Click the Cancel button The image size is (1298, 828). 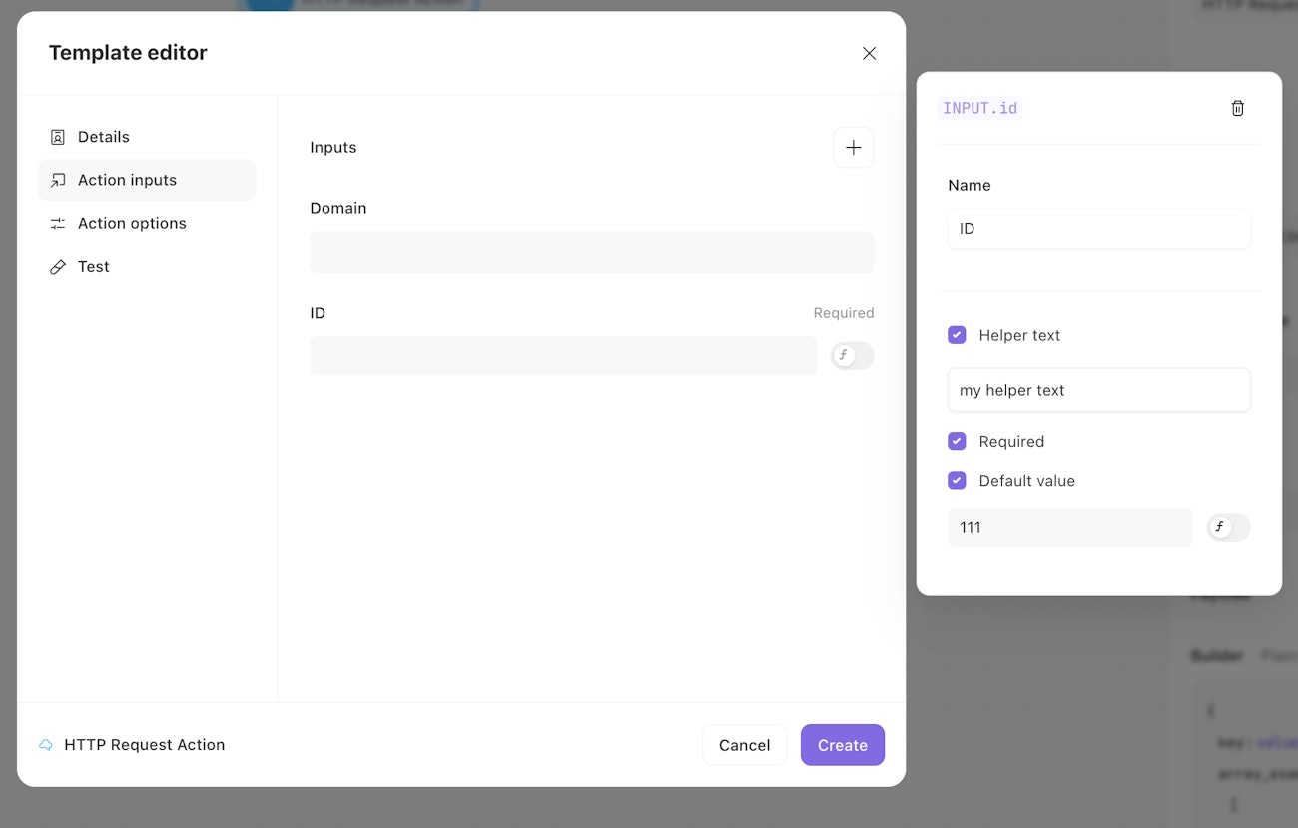click(x=744, y=745)
